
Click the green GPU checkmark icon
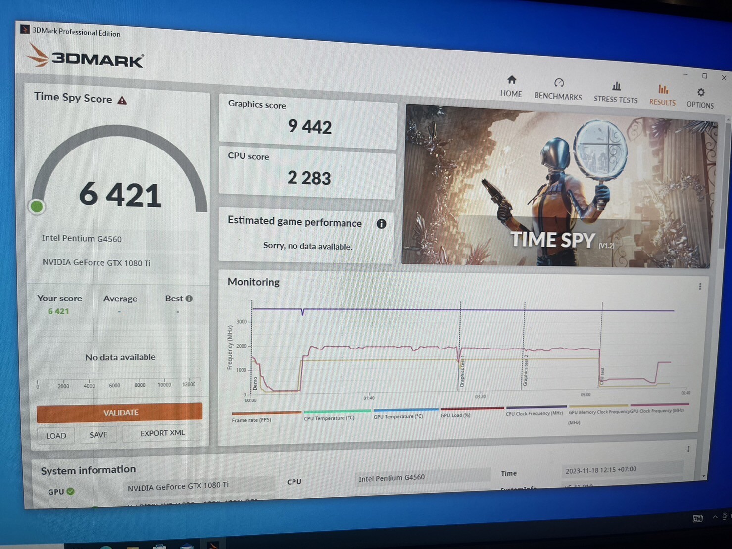click(x=70, y=491)
